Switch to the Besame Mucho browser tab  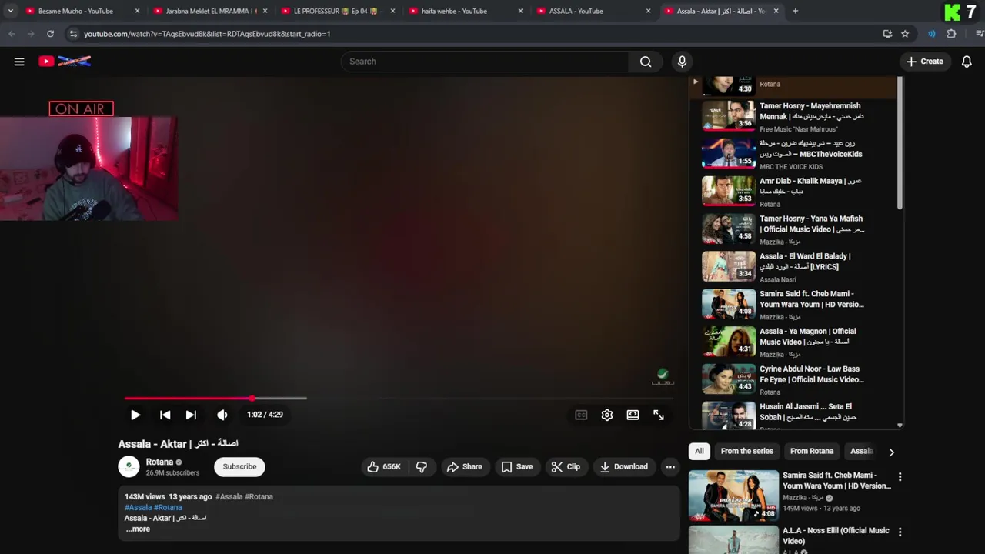(82, 11)
